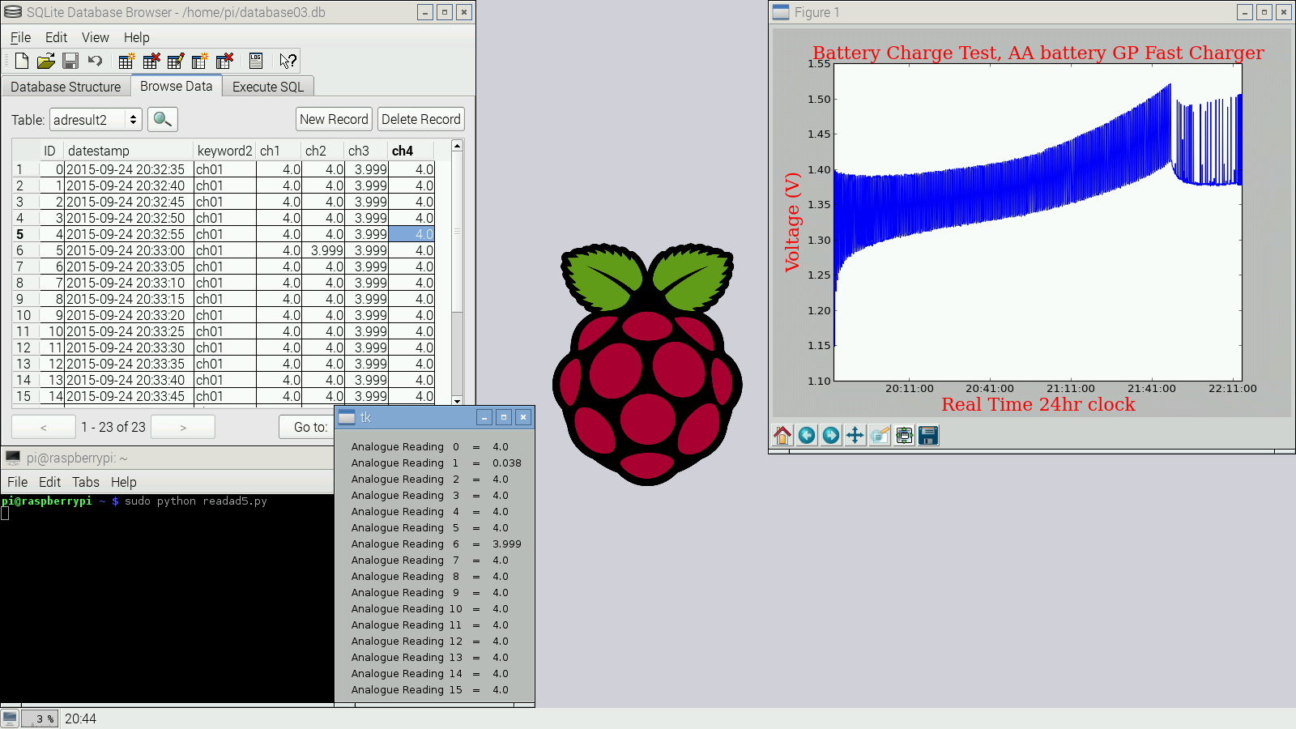Image resolution: width=1296 pixels, height=729 pixels.
Task: Select the What's This help arrow icon
Action: [x=285, y=61]
